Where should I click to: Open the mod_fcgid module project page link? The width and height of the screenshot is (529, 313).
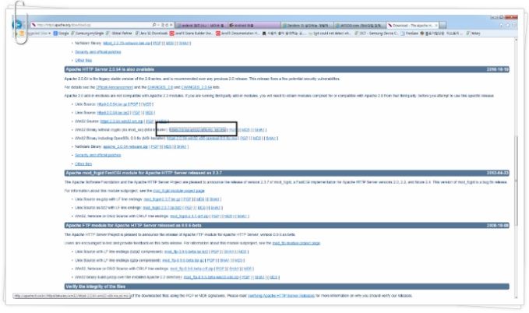click(179, 191)
